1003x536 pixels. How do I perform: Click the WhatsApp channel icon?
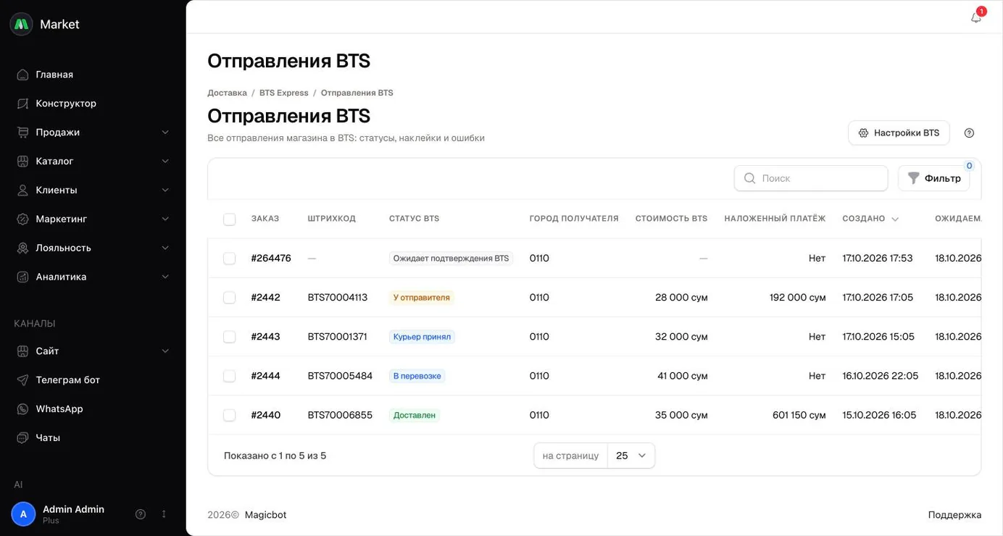22,409
